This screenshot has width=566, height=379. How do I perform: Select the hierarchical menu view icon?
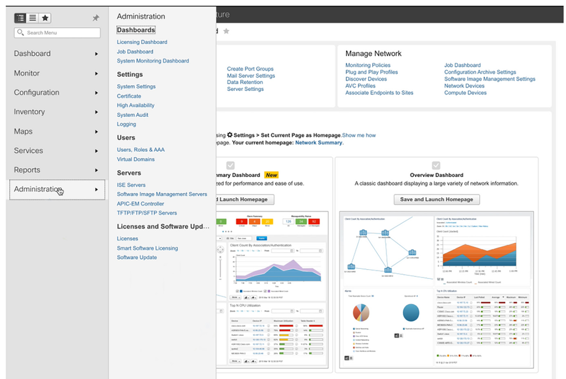(20, 18)
